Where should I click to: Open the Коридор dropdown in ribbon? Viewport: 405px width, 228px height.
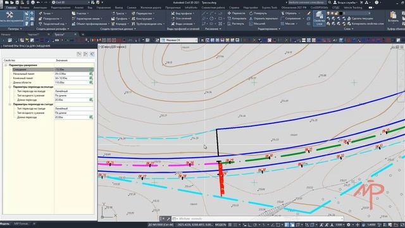click(x=120, y=23)
